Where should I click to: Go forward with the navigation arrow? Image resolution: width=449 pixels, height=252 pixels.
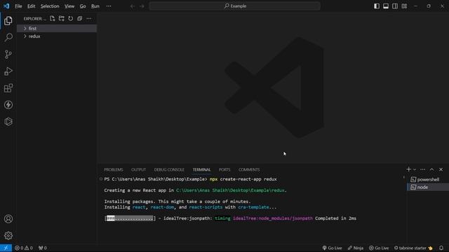tap(142, 6)
